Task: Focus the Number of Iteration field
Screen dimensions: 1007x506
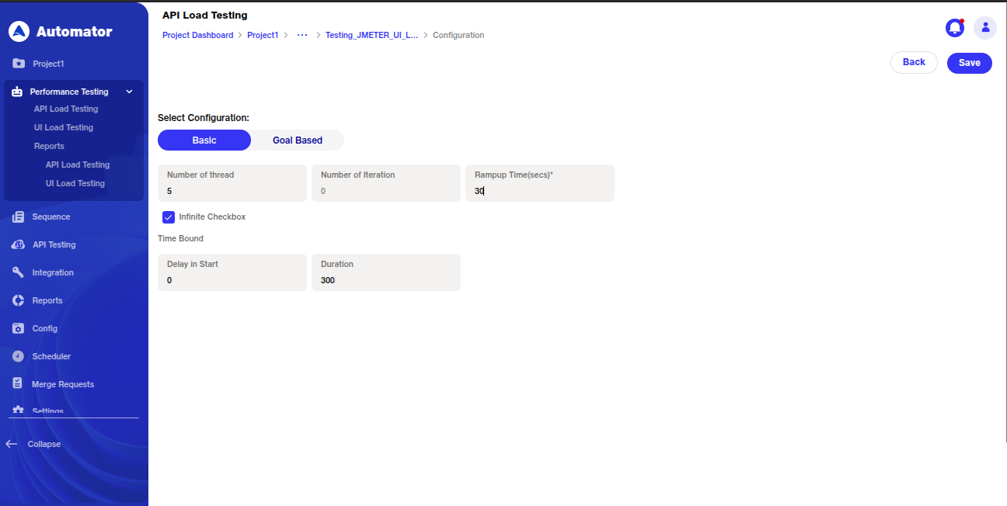Action: [x=386, y=183]
